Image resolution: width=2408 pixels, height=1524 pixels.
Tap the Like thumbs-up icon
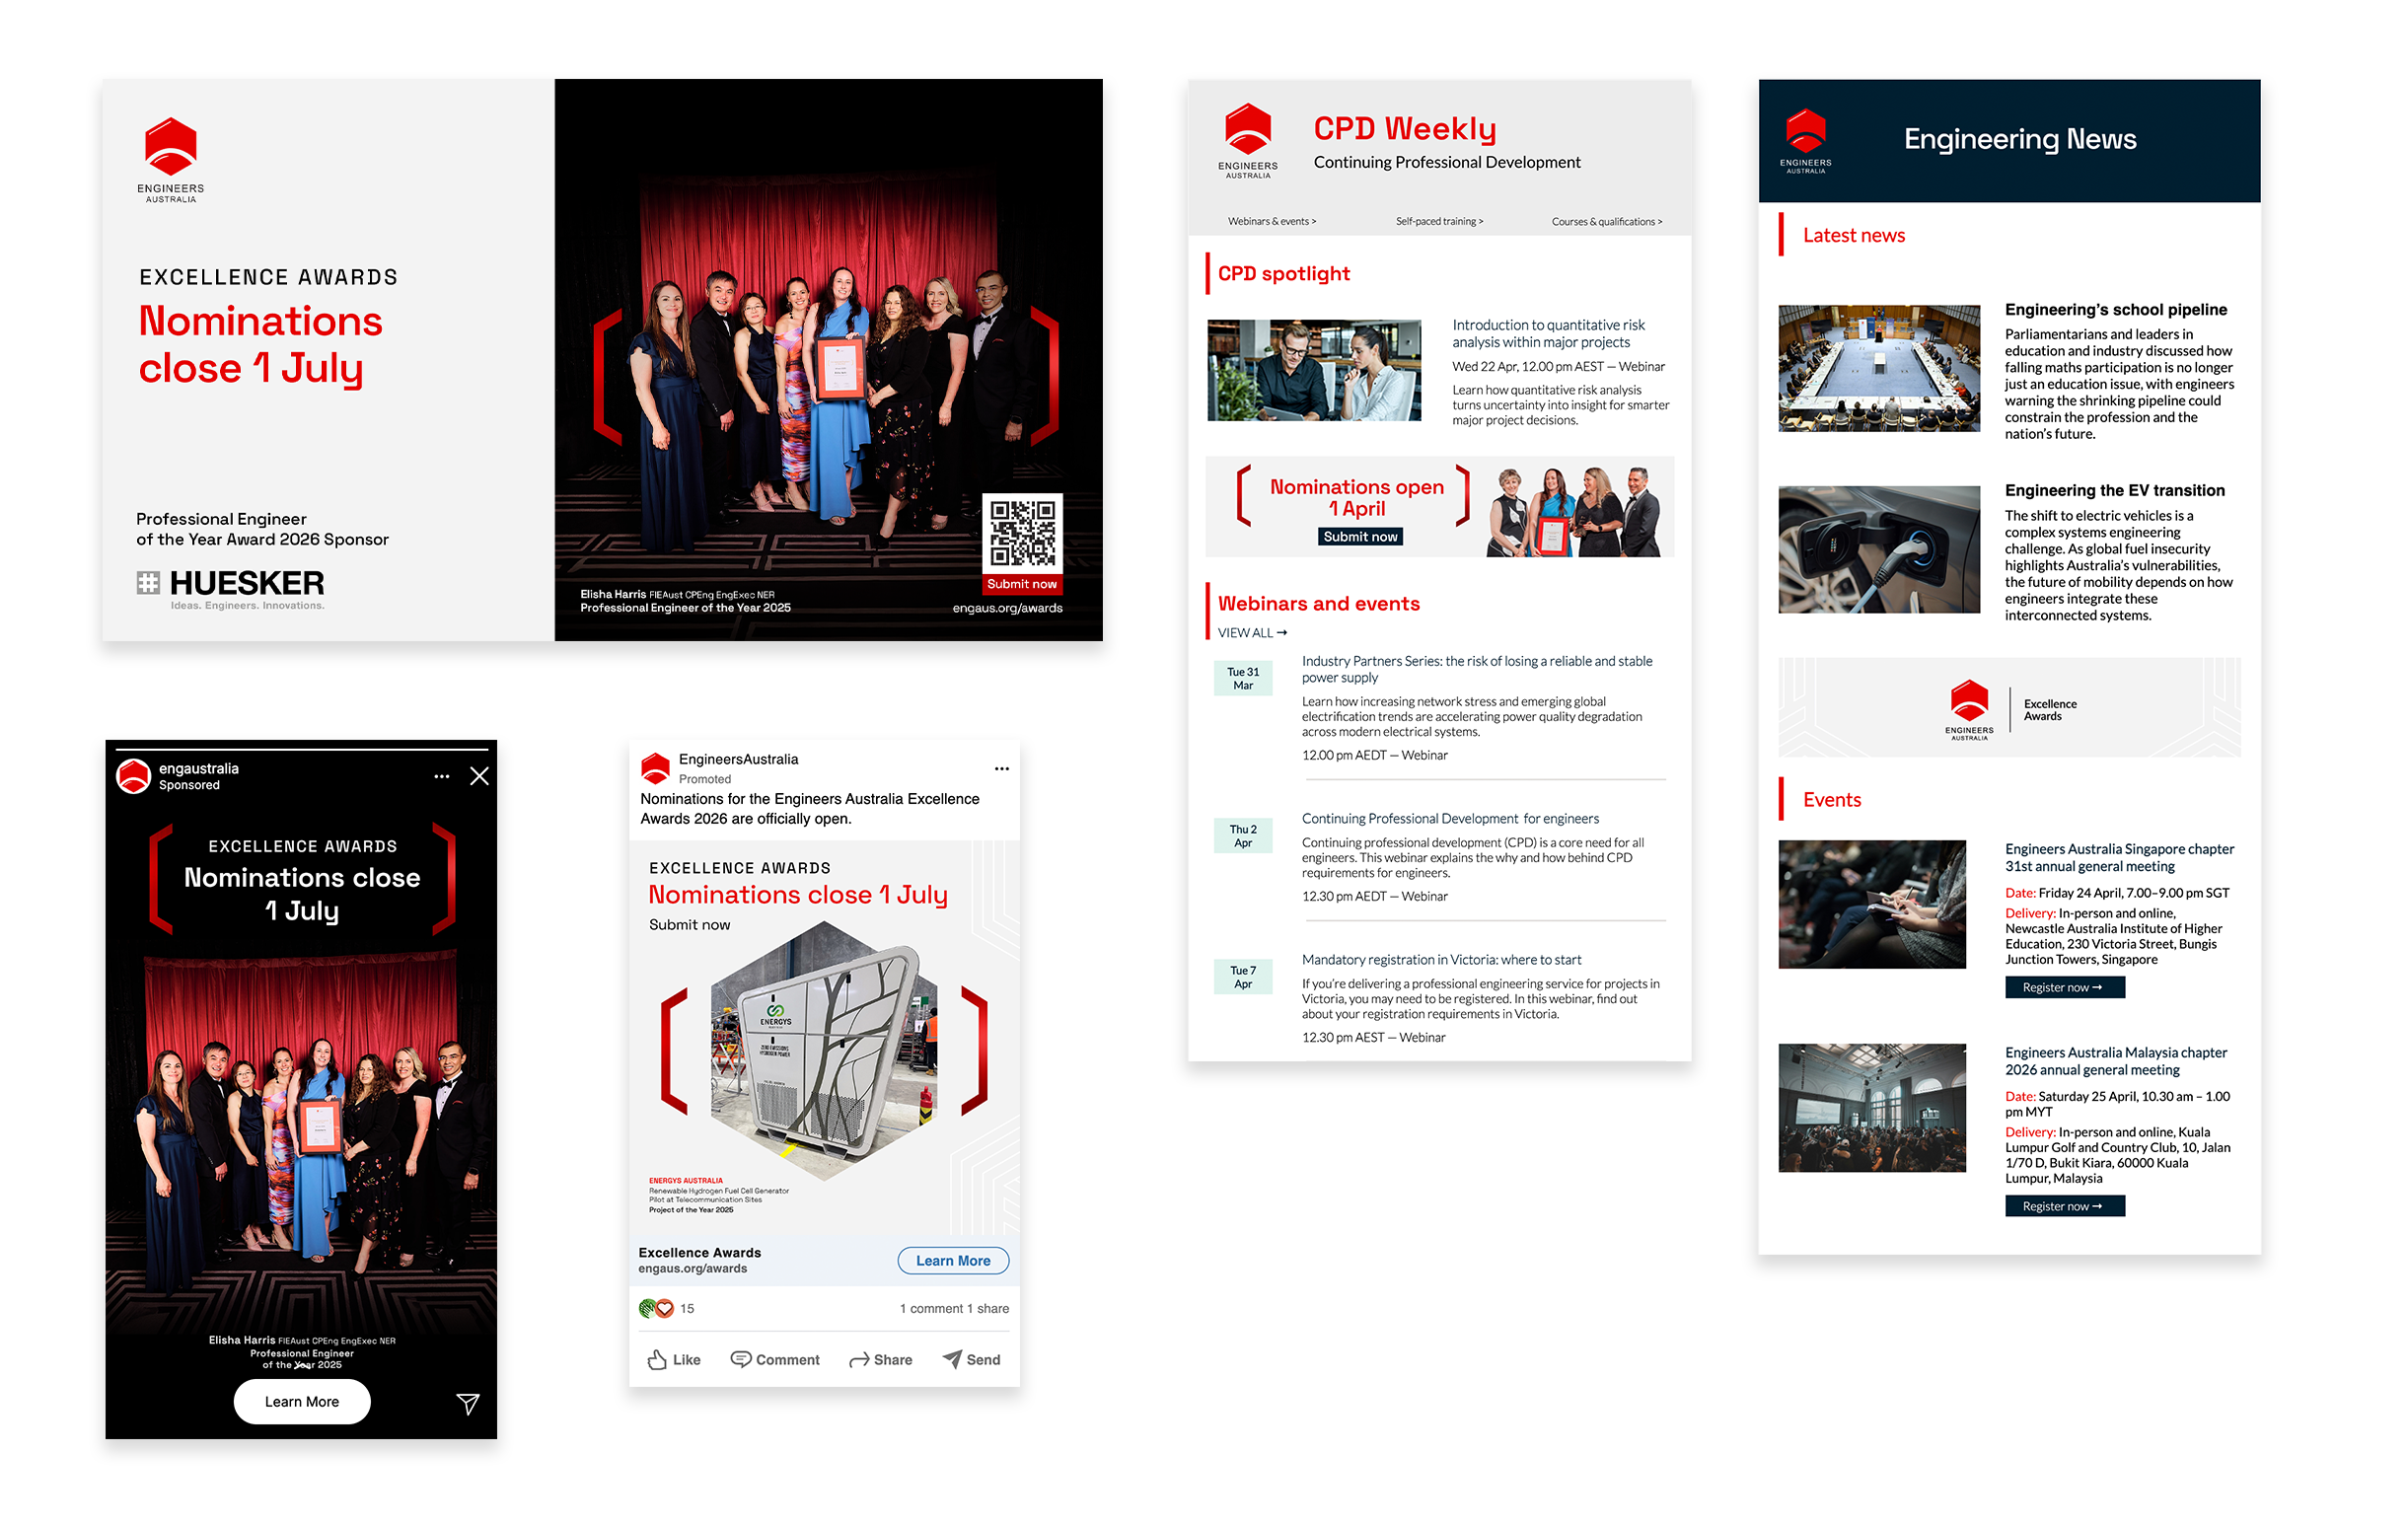[657, 1359]
